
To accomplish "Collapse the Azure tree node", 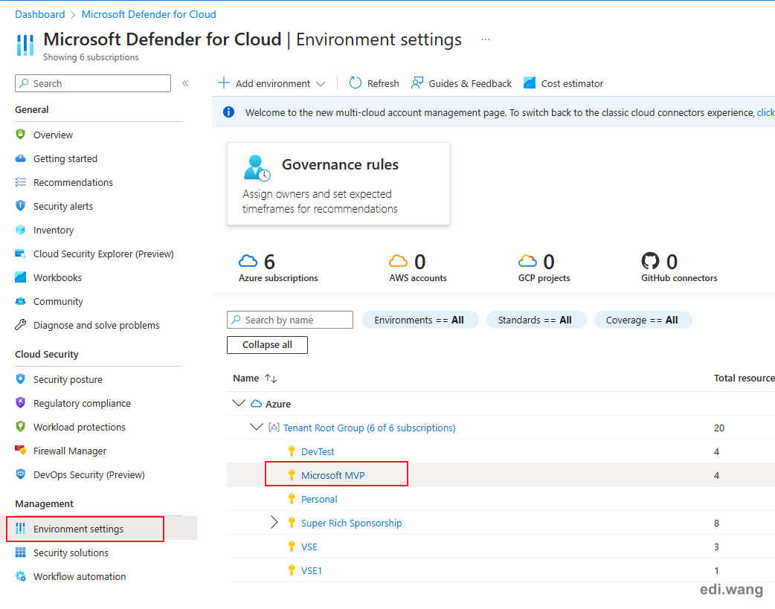I will point(239,403).
